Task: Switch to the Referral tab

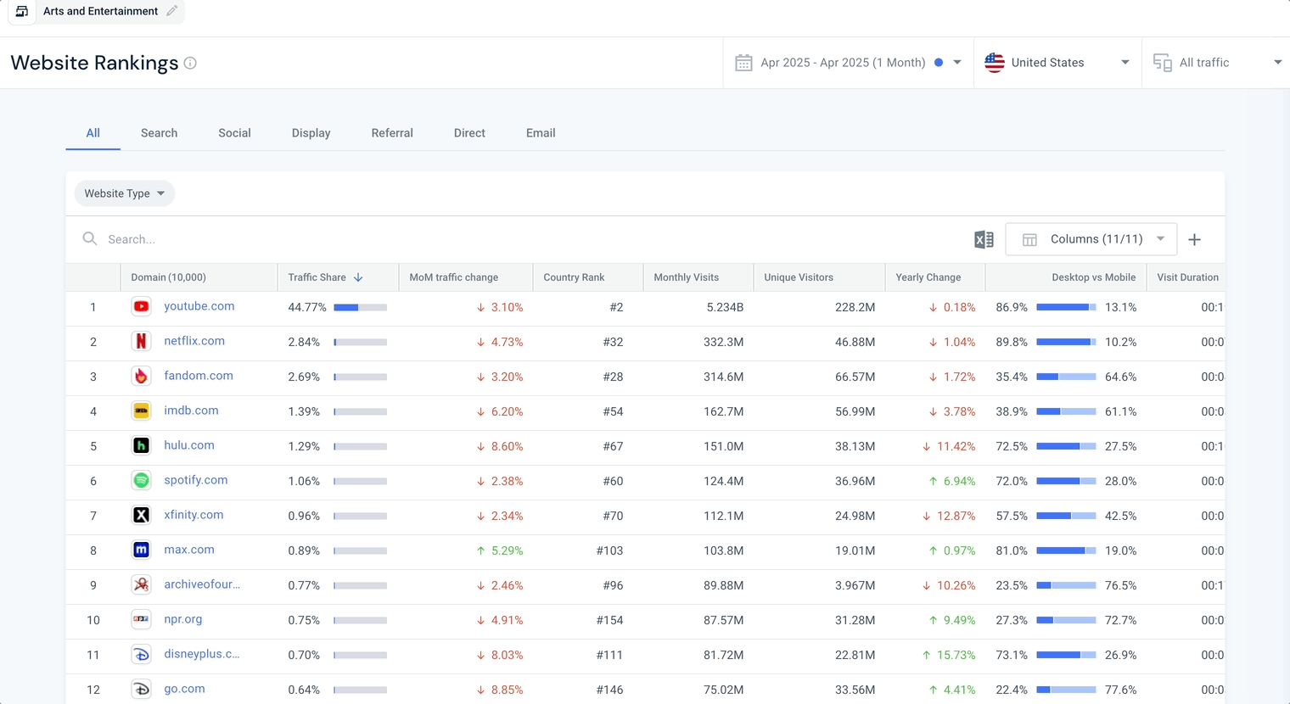Action: [x=392, y=133]
